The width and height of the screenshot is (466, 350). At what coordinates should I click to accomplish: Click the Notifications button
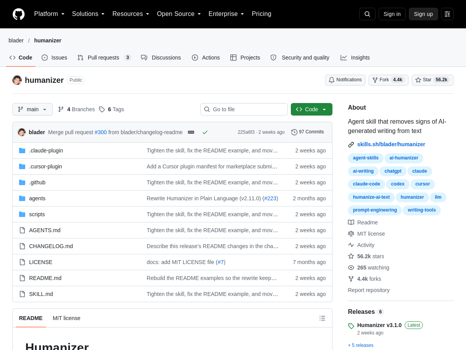pyautogui.click(x=345, y=80)
